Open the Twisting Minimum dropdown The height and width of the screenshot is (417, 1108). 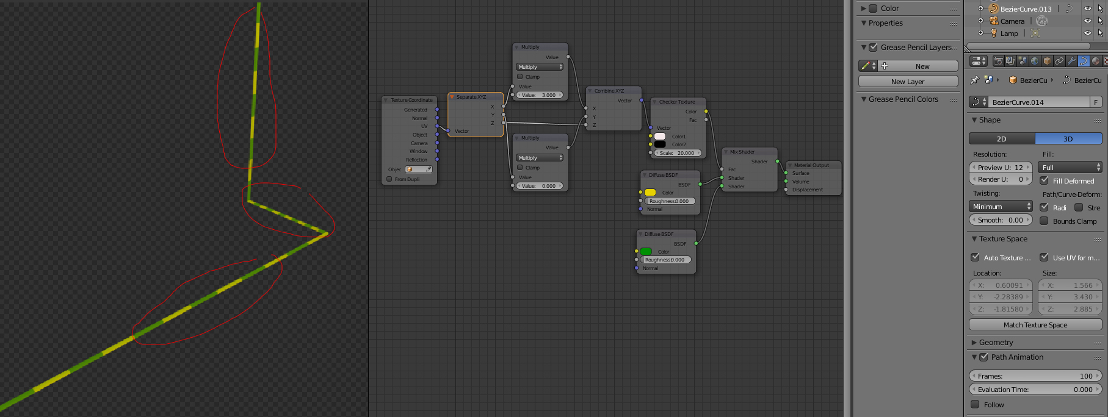(x=1001, y=207)
